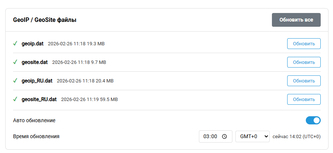Select the geoip.dat file name
The width and height of the screenshot is (333, 153).
point(33,43)
